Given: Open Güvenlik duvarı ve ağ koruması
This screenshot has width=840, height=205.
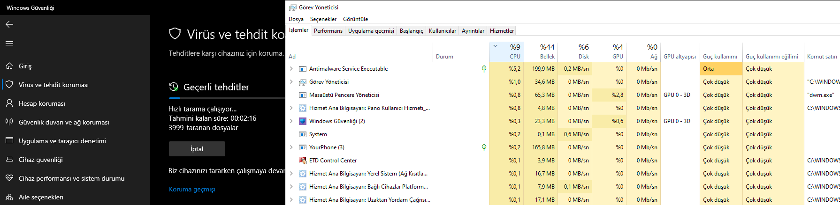Looking at the screenshot, I should [75, 122].
